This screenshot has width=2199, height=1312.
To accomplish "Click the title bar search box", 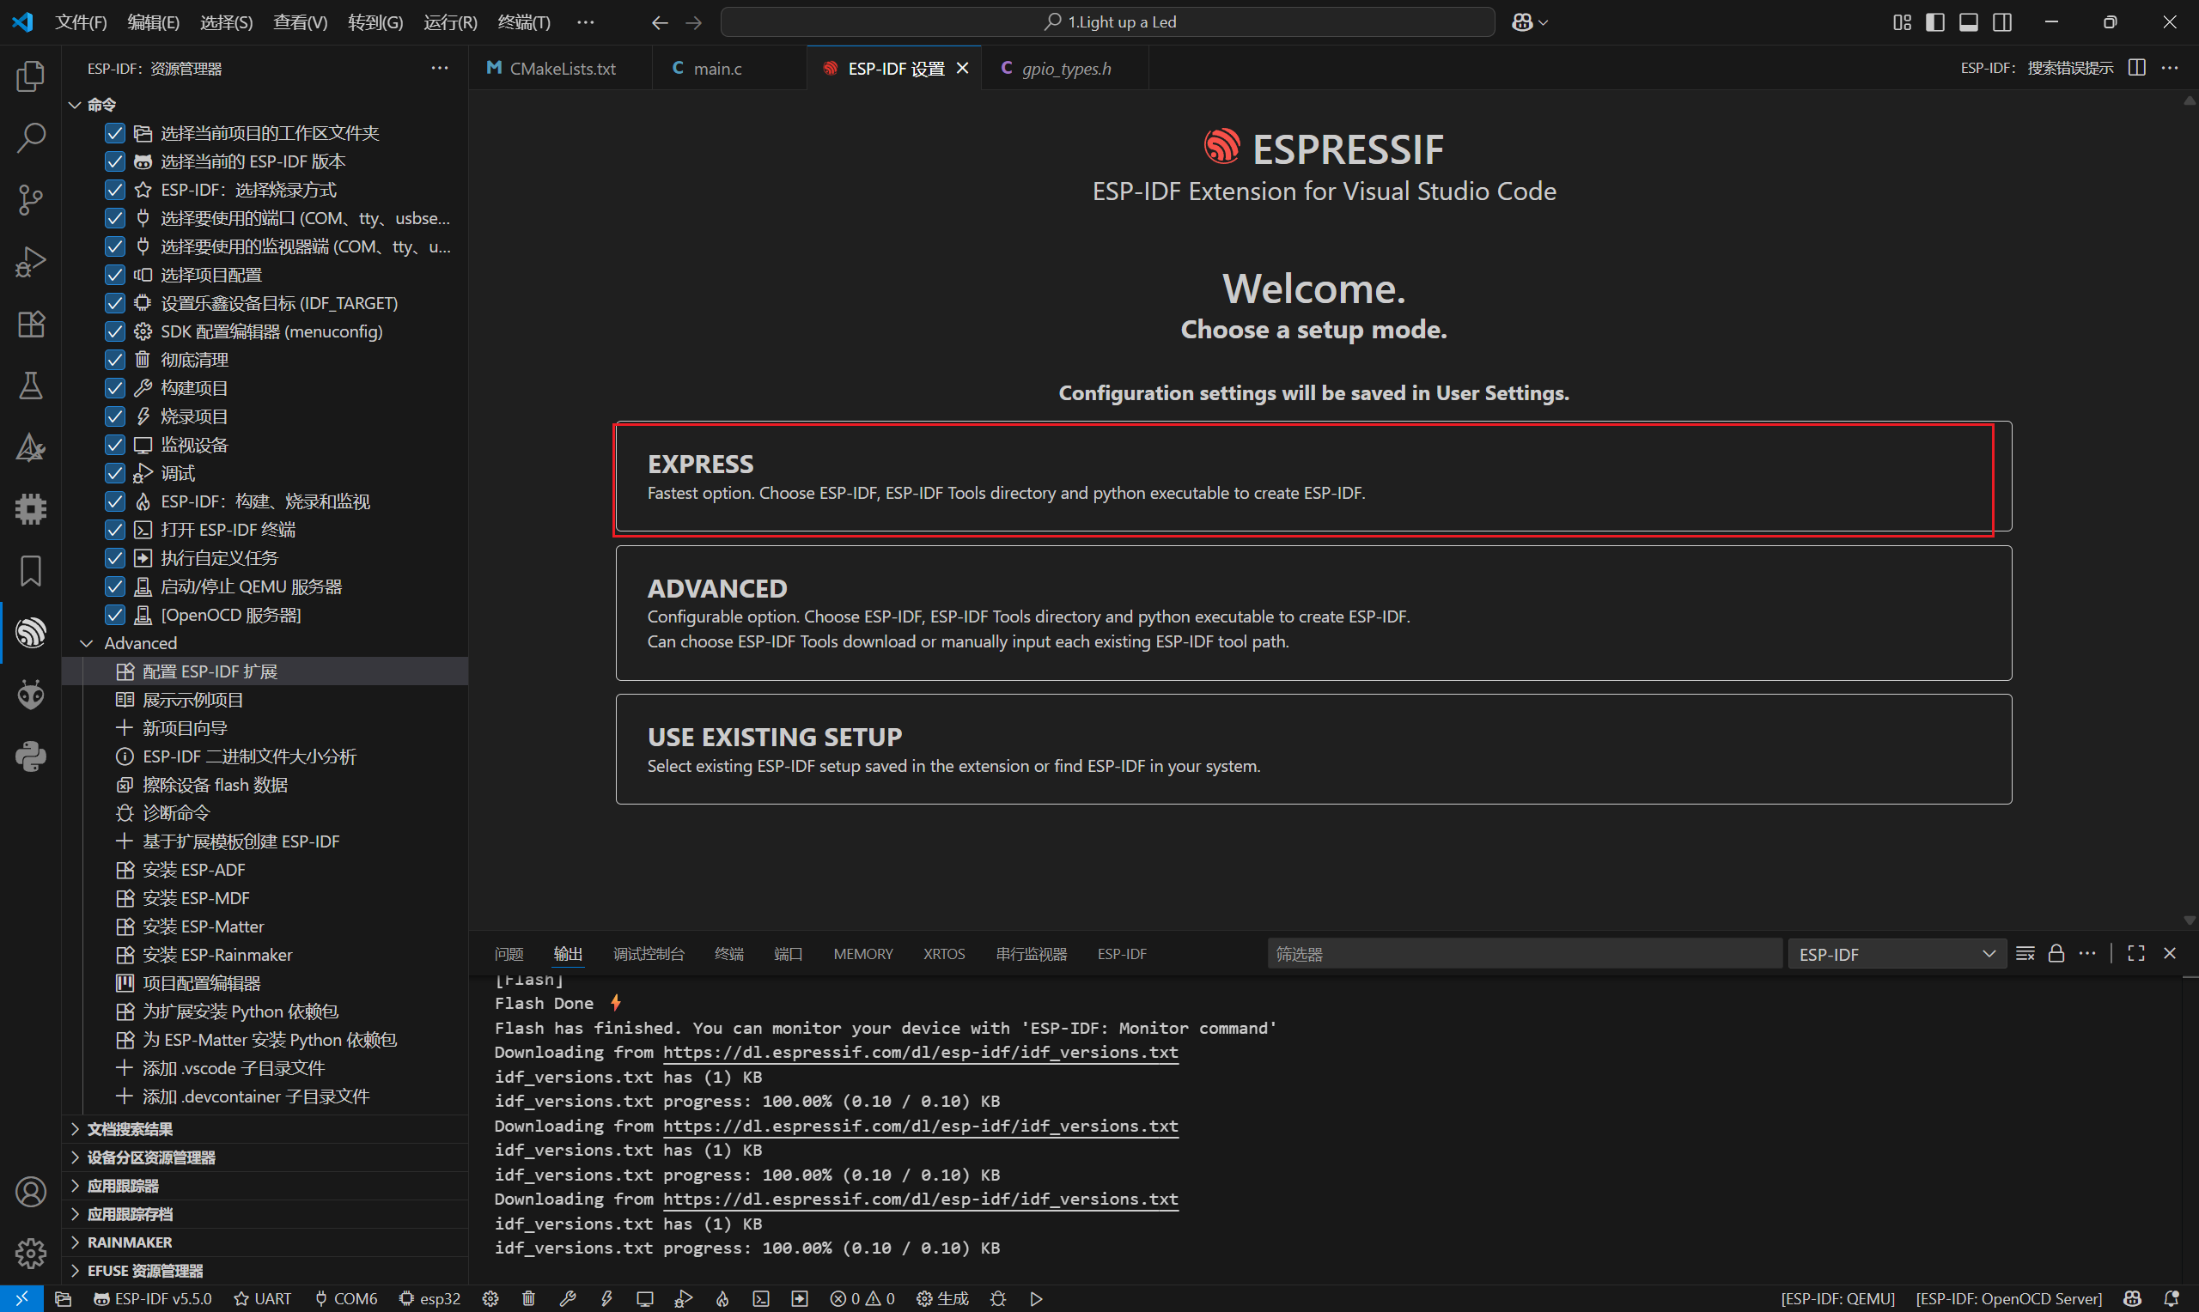I will [x=1108, y=22].
